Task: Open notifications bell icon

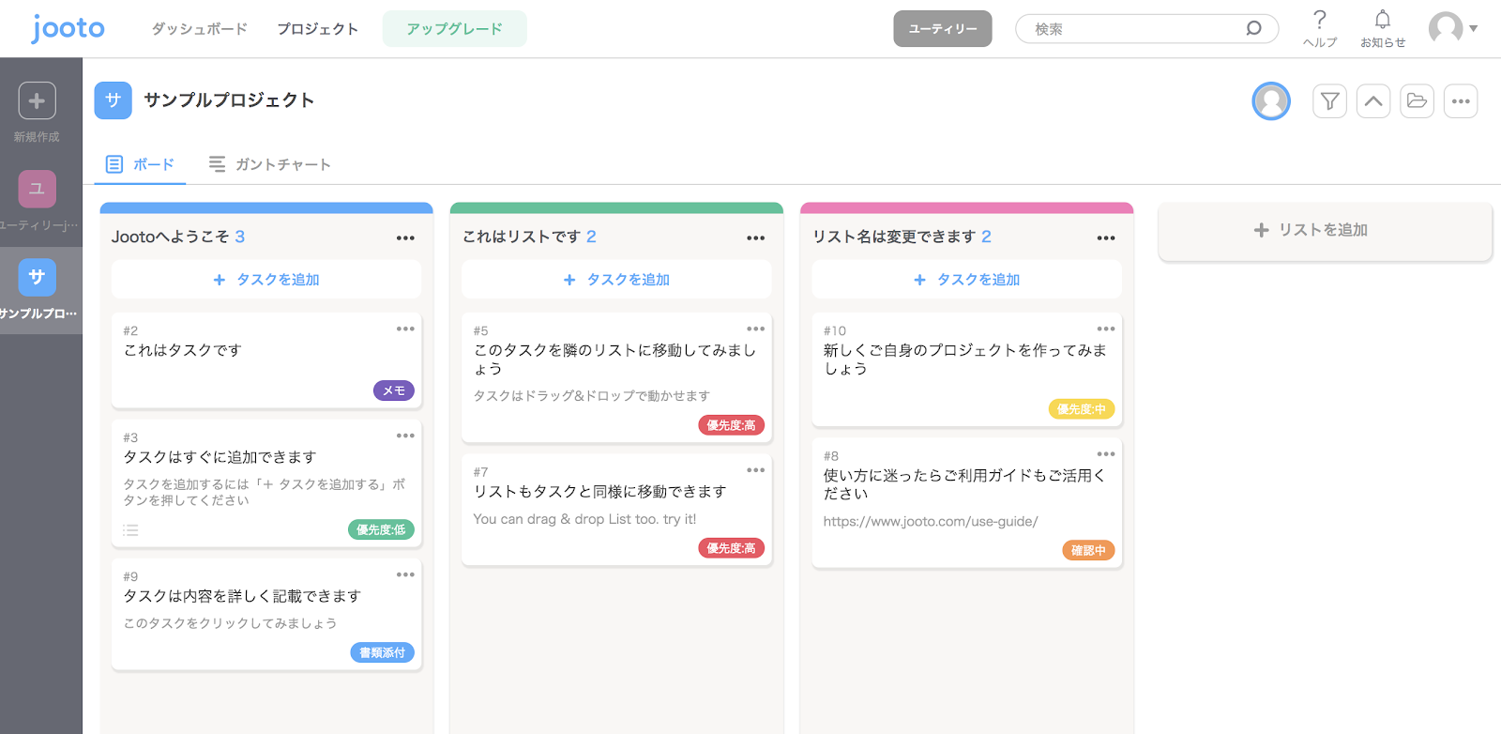Action: [1383, 20]
